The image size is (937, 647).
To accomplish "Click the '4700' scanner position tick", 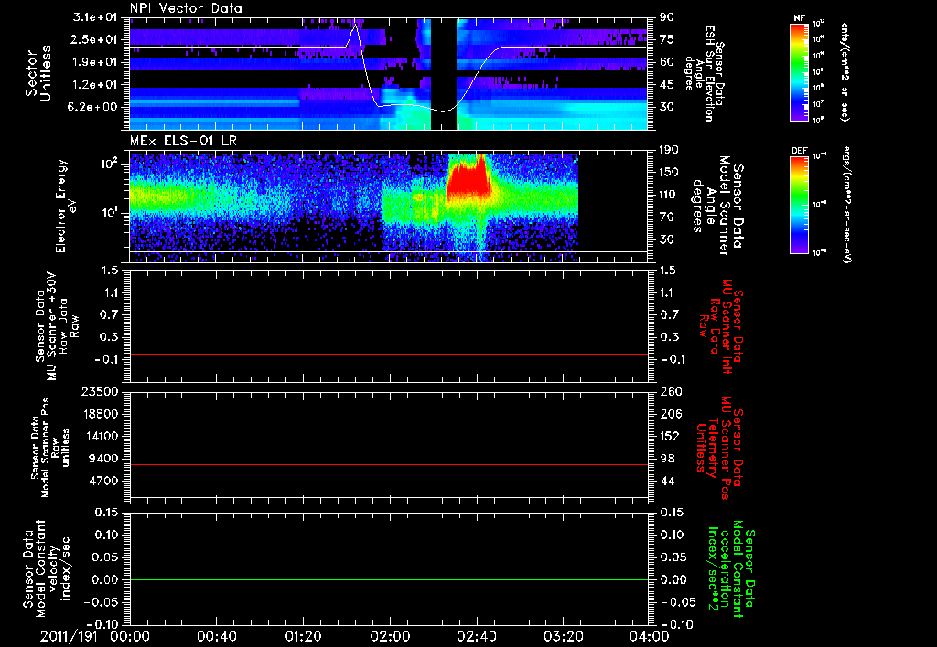I will (x=104, y=481).
